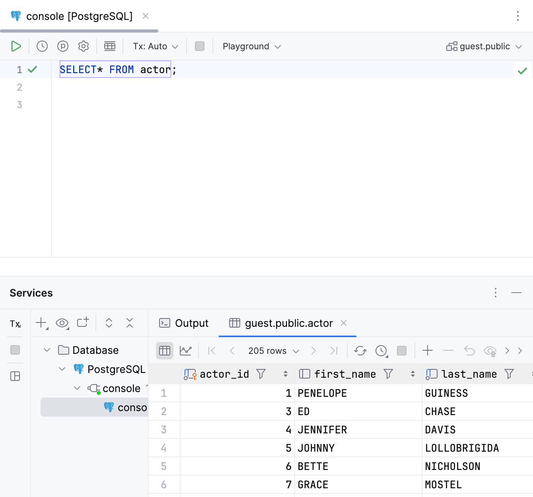Open the Playground session selector
Image resolution: width=533 pixels, height=497 pixels.
pos(251,46)
